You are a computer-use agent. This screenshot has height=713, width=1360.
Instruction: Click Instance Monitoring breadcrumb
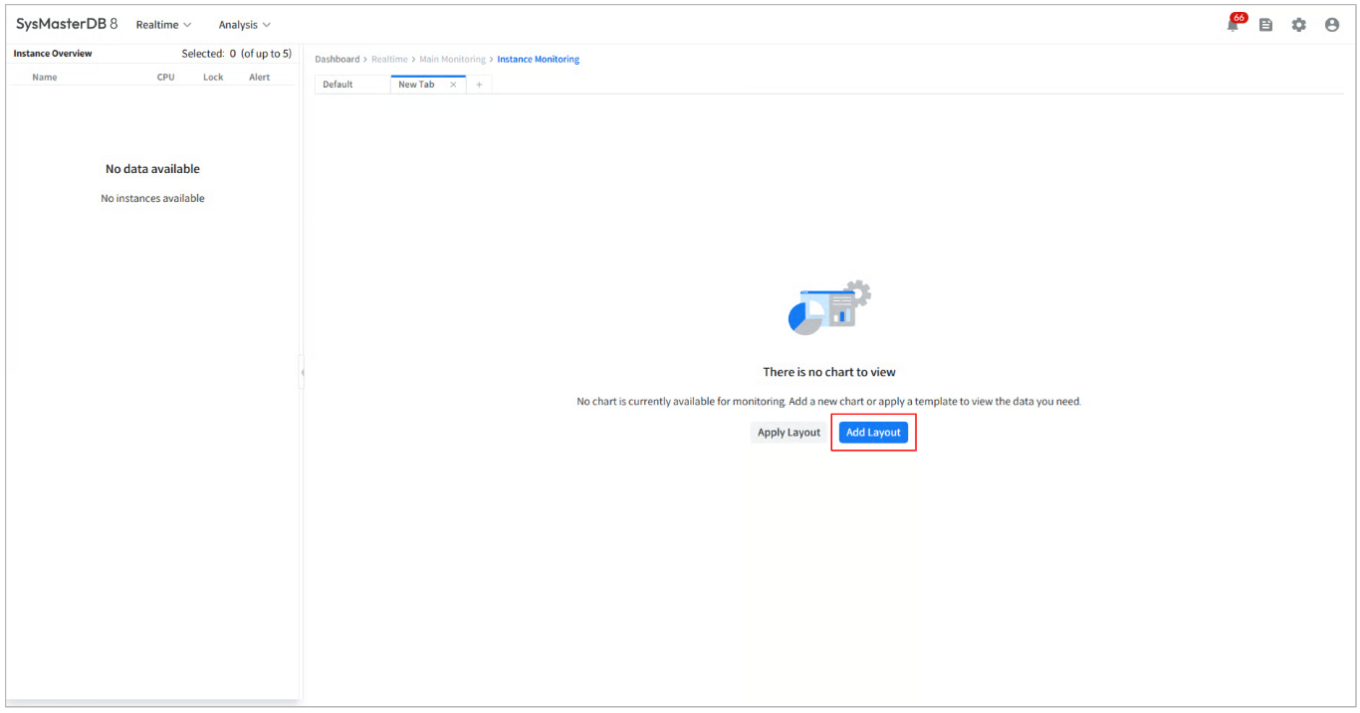538,60
